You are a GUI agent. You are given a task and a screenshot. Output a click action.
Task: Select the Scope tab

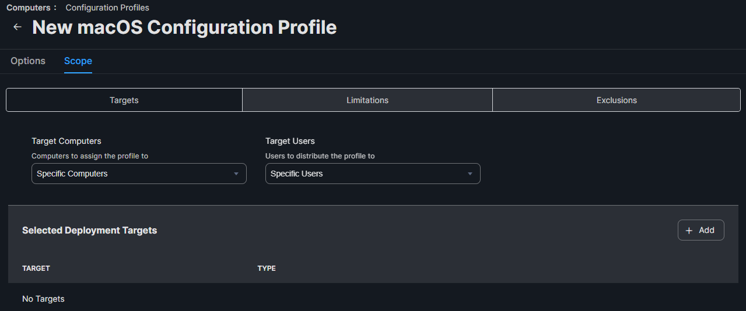(x=78, y=61)
